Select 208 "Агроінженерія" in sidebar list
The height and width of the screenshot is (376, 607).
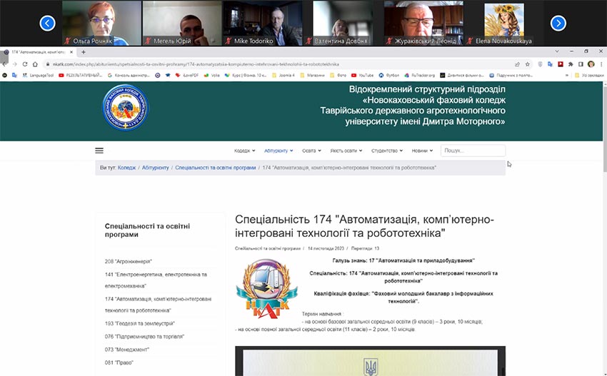pyautogui.click(x=128, y=261)
